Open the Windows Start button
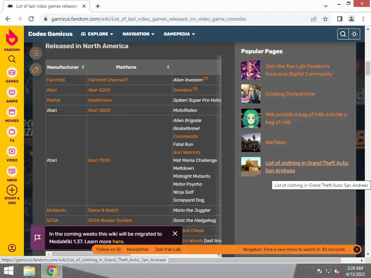The height and width of the screenshot is (278, 371). (x=9, y=271)
